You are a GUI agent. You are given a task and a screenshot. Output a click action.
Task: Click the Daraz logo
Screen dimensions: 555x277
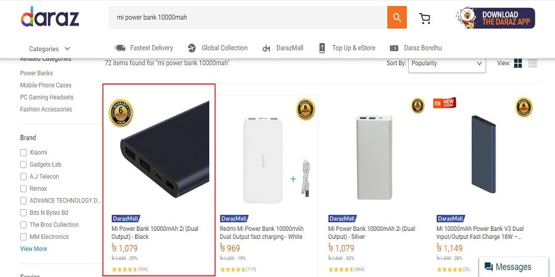pyautogui.click(x=50, y=17)
